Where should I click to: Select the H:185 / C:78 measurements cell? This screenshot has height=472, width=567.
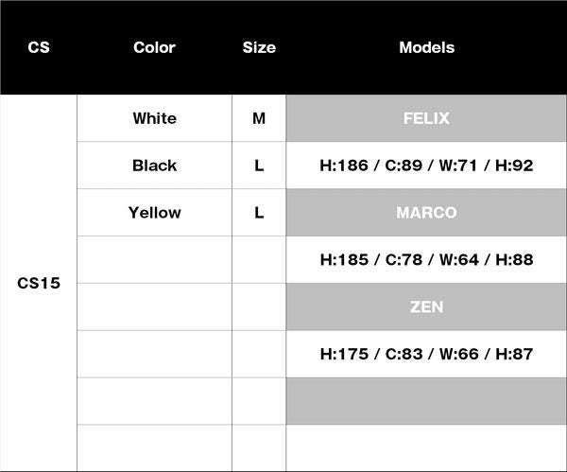coord(426,259)
